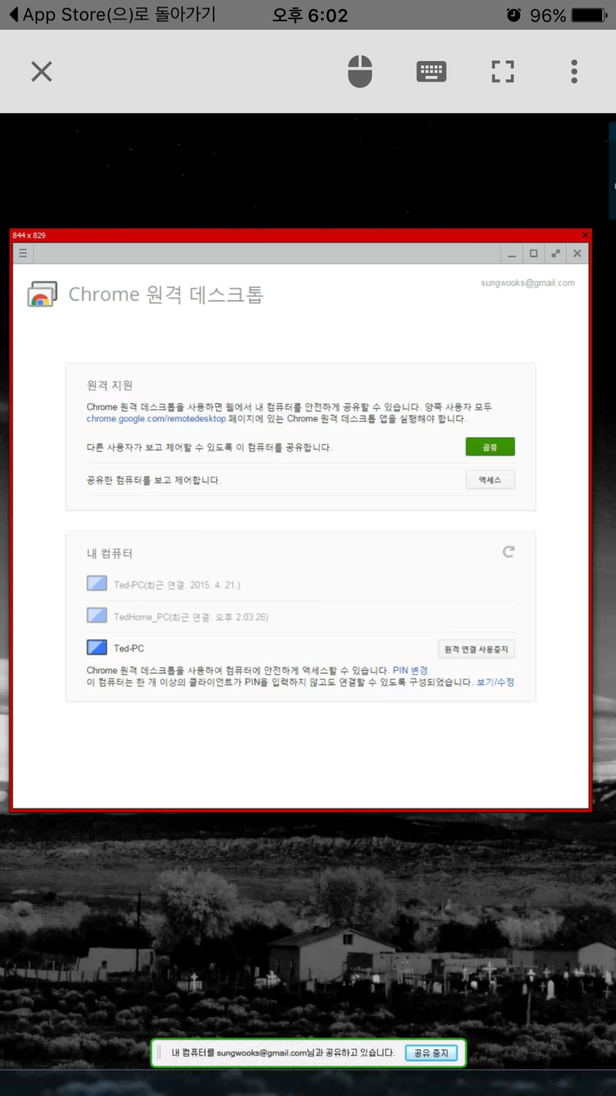Screen dimensions: 616x1096
Task: Click the Chrome Remote Desktop logo
Action: pos(43,294)
